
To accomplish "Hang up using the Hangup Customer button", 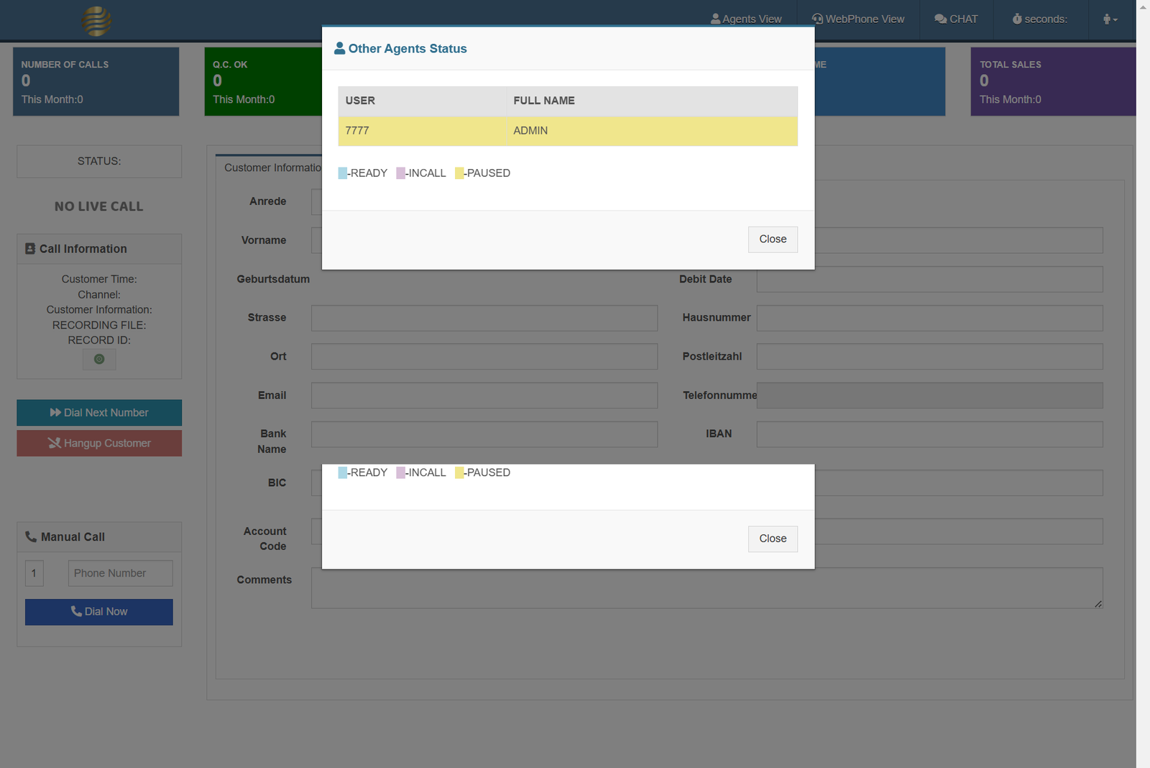I will coord(99,444).
